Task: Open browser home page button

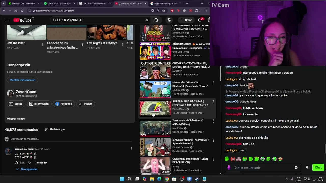Action: (22, 11)
